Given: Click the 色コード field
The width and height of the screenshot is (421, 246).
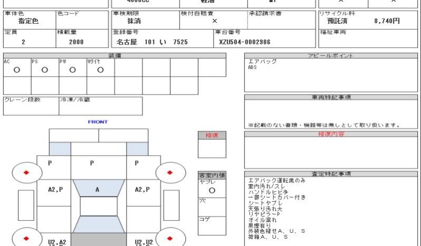Looking at the screenshot, I should [82, 20].
